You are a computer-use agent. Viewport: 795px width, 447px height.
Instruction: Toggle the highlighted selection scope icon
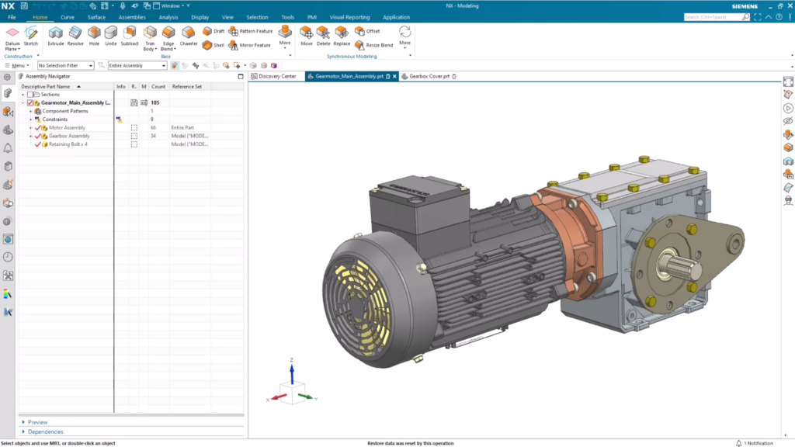tap(175, 65)
